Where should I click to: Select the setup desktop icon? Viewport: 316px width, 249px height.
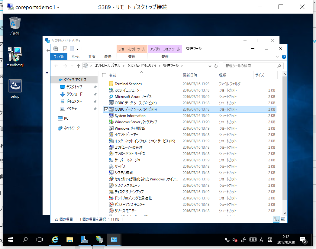click(15, 88)
